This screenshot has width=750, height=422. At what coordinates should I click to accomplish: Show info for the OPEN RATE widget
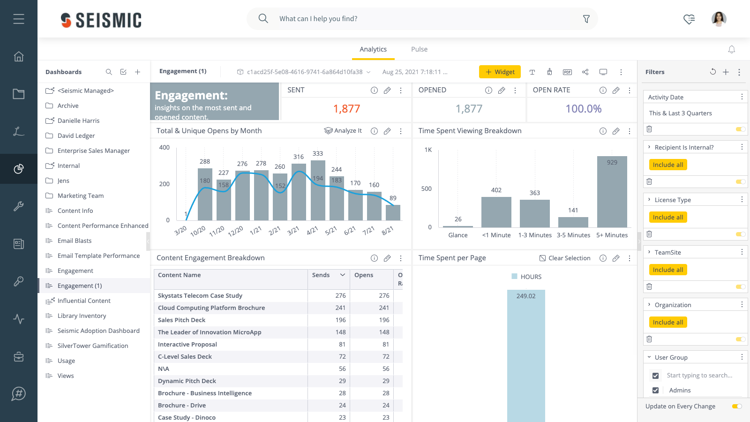coord(603,90)
